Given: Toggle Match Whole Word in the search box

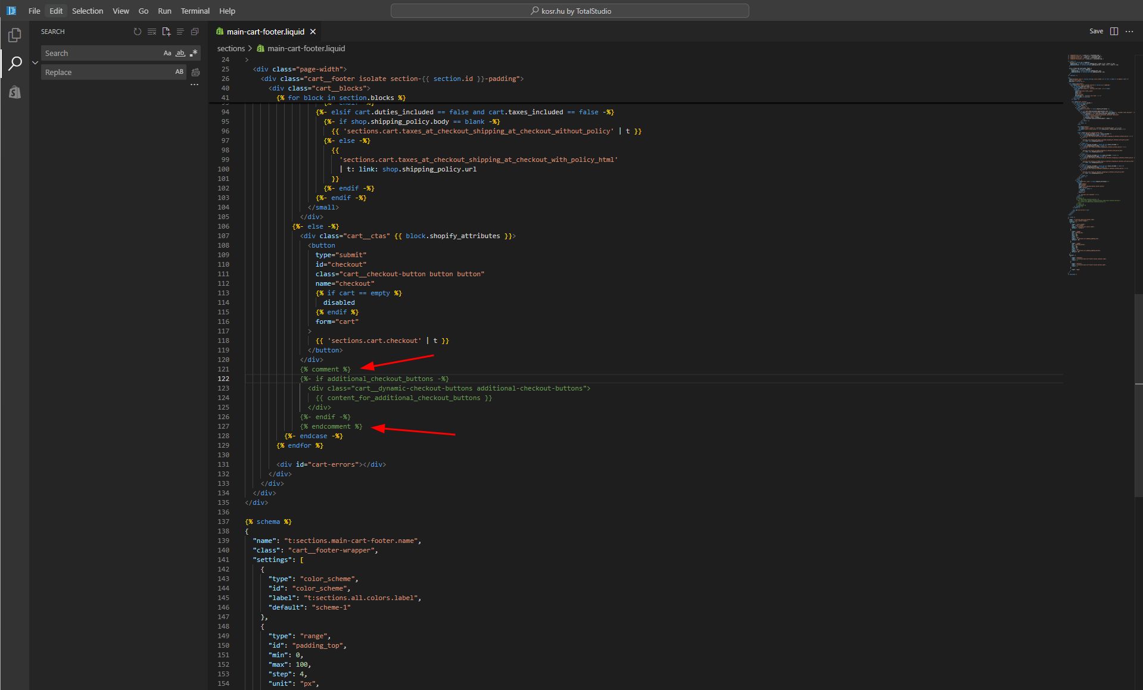Looking at the screenshot, I should [x=180, y=53].
